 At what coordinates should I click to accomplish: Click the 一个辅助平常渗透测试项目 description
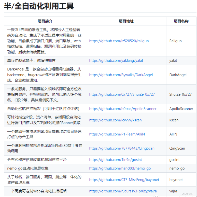(x=44, y=134)
